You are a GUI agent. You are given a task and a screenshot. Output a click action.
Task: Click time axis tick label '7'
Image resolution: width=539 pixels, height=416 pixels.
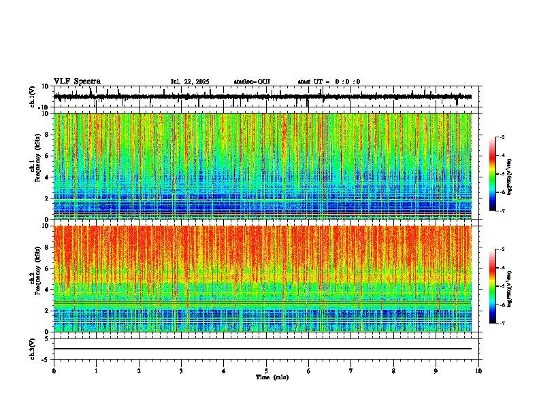point(351,371)
